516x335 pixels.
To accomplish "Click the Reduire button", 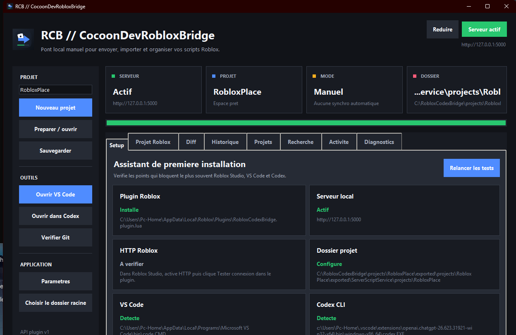I will [442, 29].
